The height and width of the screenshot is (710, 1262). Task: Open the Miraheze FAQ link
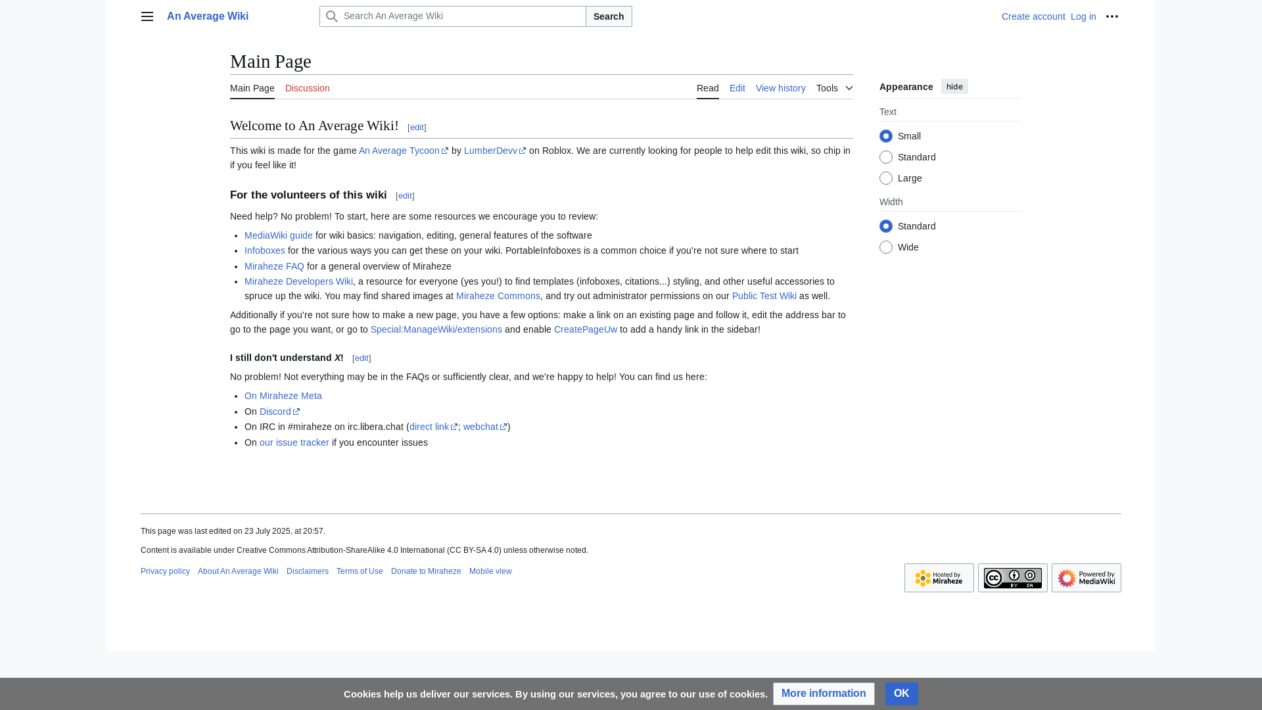tap(274, 266)
